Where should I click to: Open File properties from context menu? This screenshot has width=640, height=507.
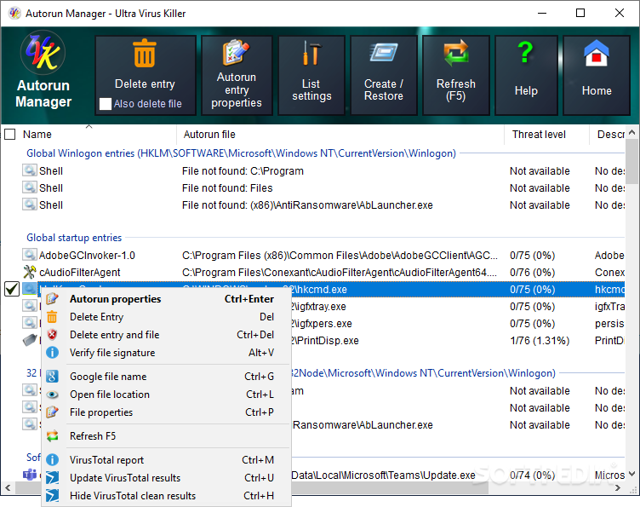(167, 412)
